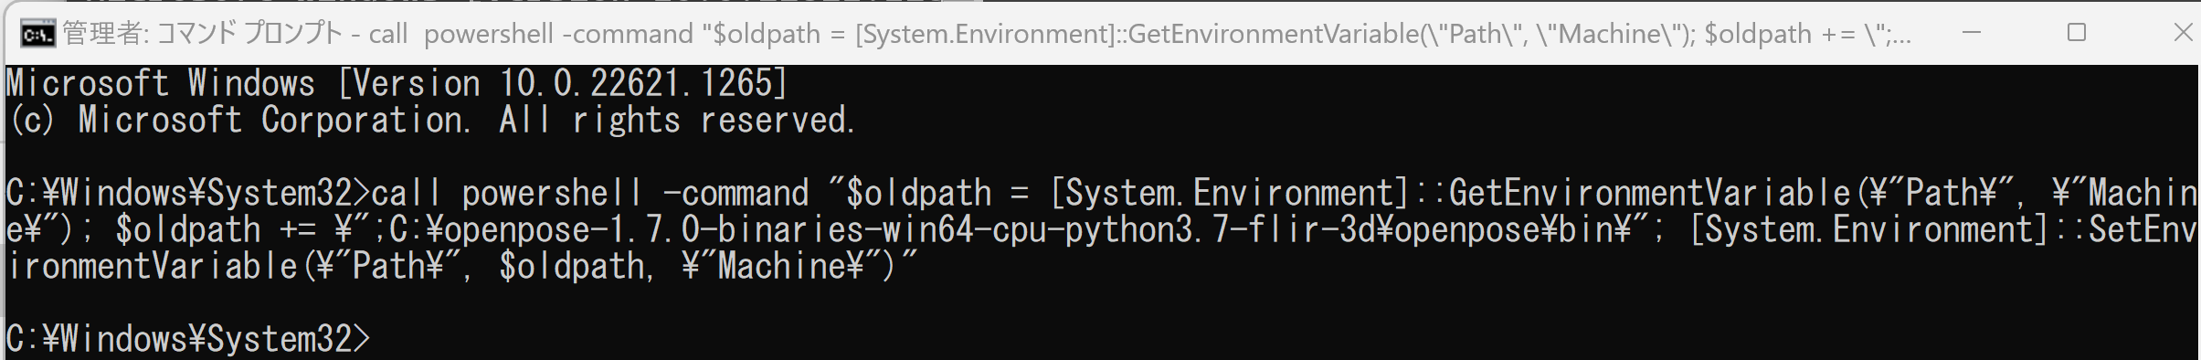Close the administrator Command Prompt window
Viewport: 2201px width, 360px height.
tap(2183, 33)
